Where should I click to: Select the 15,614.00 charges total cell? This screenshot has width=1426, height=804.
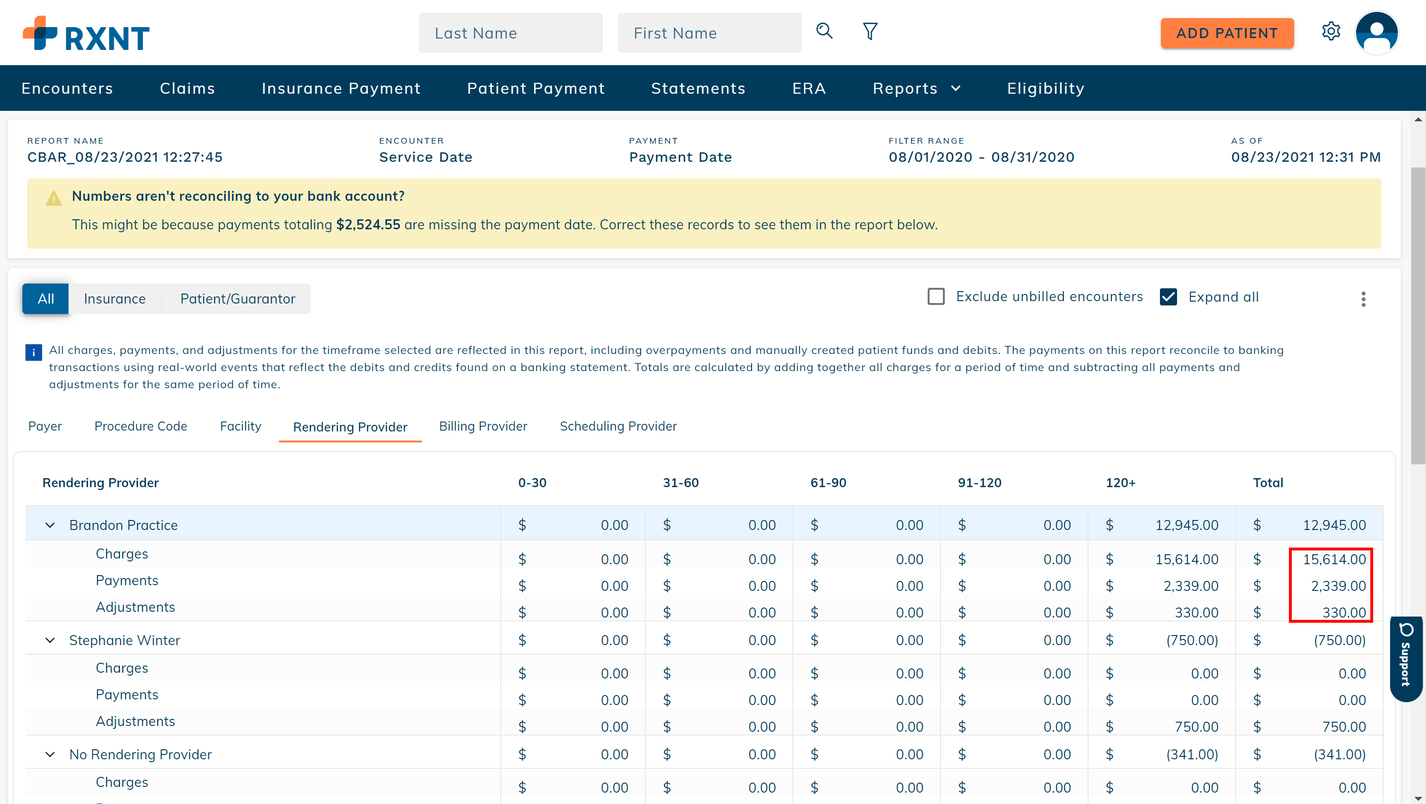pos(1334,559)
